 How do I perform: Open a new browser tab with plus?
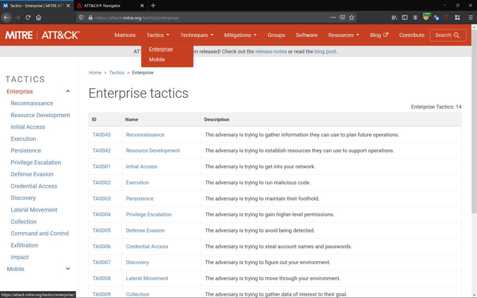tap(153, 6)
